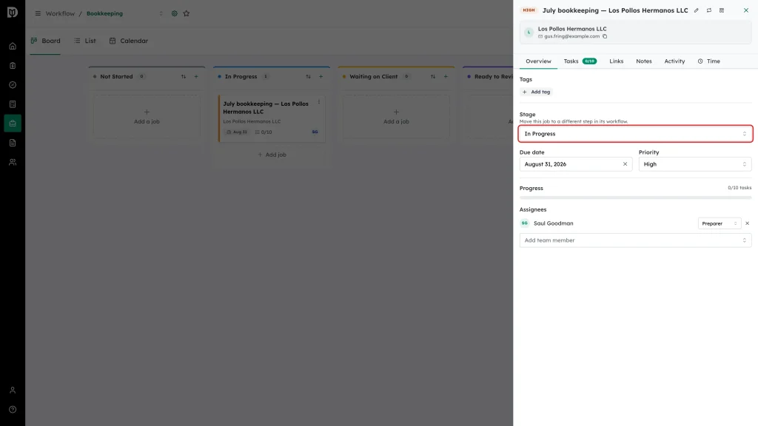Open the Time tab
758x426 pixels.
tap(708, 61)
